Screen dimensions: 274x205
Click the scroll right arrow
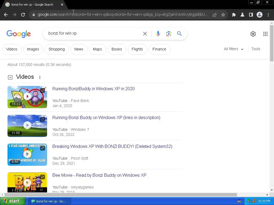pyautogui.click(x=267, y=195)
